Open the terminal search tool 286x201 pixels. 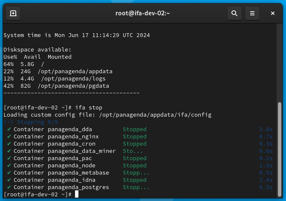234,13
